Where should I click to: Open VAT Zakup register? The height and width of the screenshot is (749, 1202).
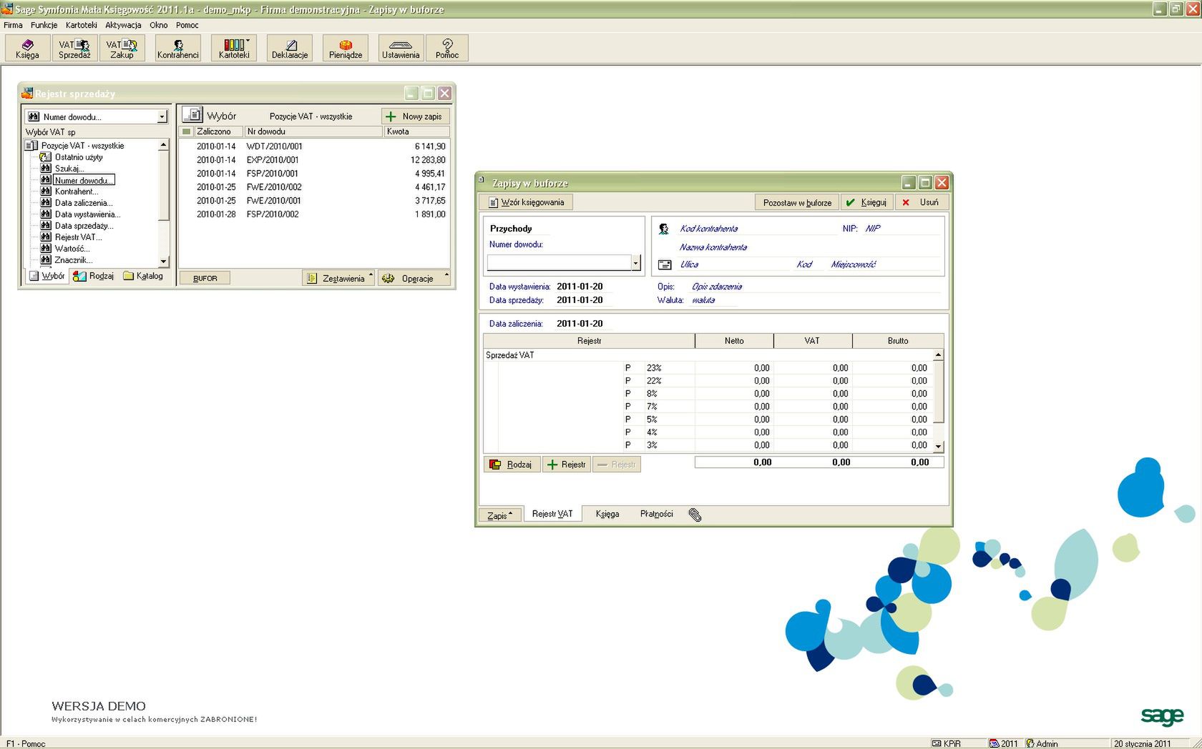pos(122,48)
